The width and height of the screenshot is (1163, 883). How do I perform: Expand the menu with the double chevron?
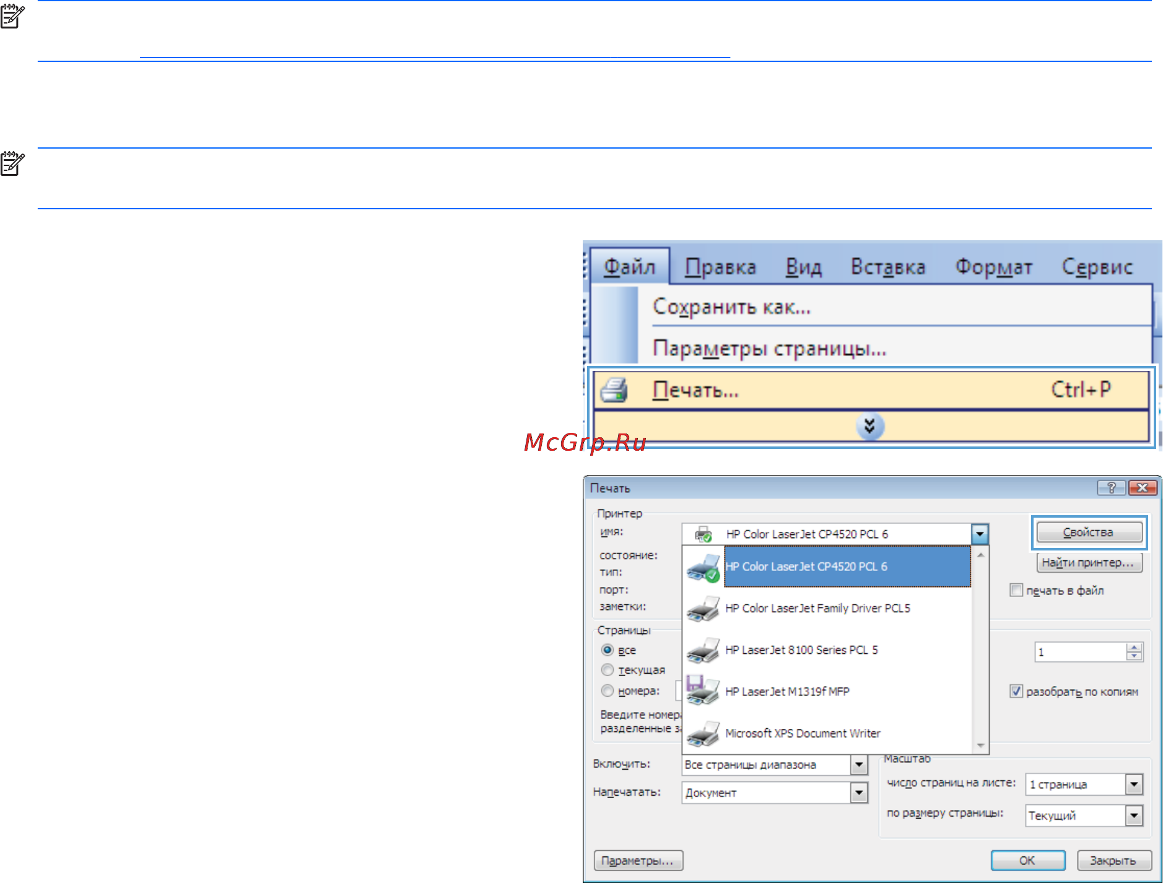870,426
